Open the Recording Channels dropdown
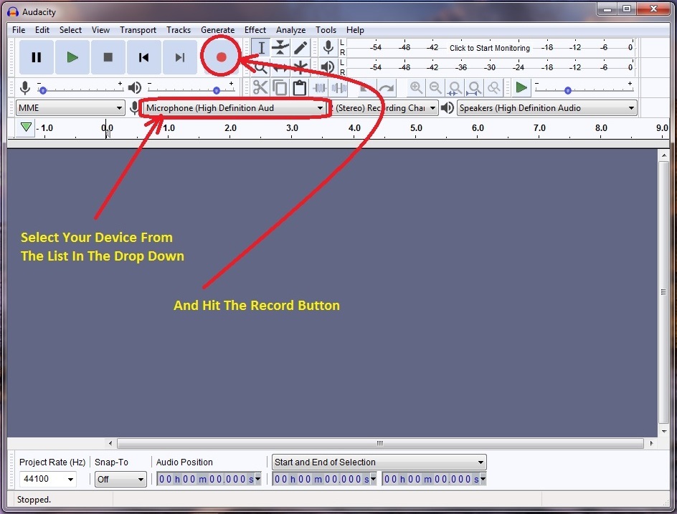This screenshot has width=677, height=514. (x=385, y=107)
